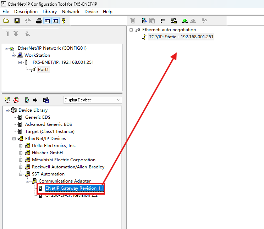Expand Mitsubishi Electric Corporation folder
264x229 pixels.
point(21,160)
